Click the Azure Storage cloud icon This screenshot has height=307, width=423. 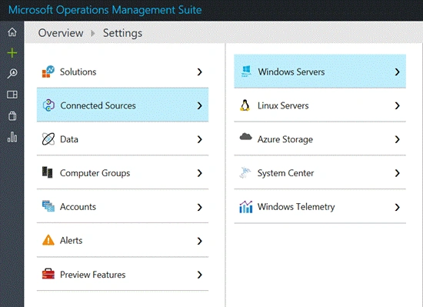pos(245,137)
